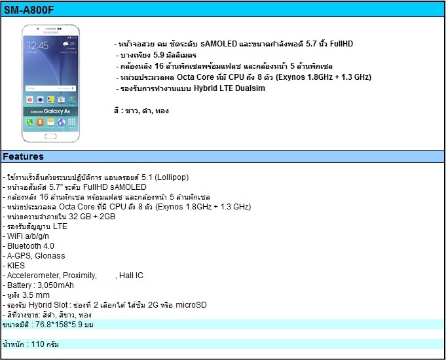Click the bold 16 megapixel camera line

coord(224,66)
